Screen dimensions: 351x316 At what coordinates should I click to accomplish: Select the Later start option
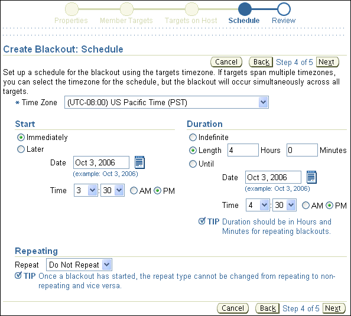(21, 149)
